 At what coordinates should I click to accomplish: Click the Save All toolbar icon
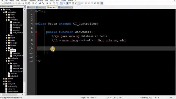[10, 3]
